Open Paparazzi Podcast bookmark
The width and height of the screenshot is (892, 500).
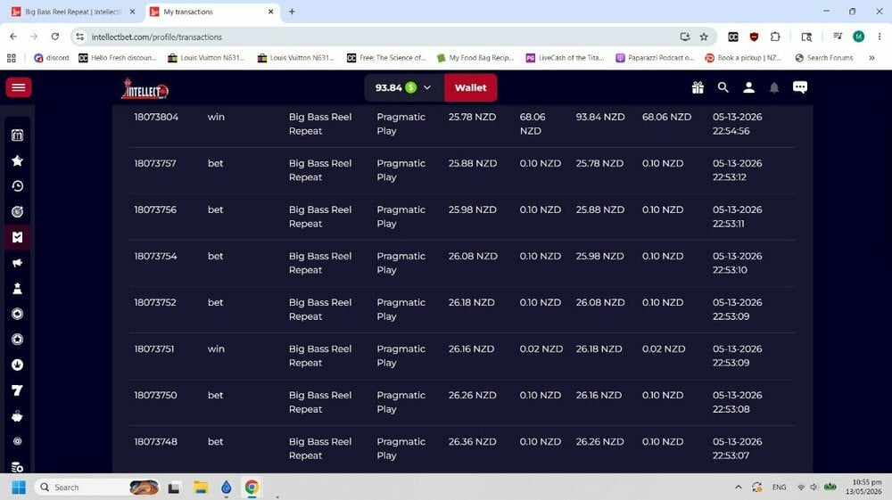tap(655, 58)
